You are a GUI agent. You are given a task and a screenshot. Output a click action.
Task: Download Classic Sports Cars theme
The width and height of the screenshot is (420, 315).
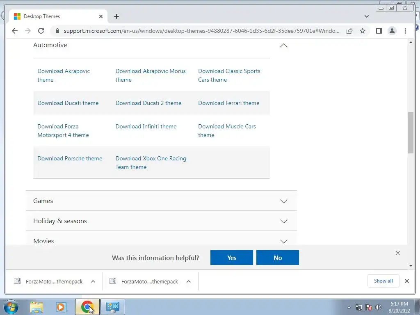pos(229,75)
